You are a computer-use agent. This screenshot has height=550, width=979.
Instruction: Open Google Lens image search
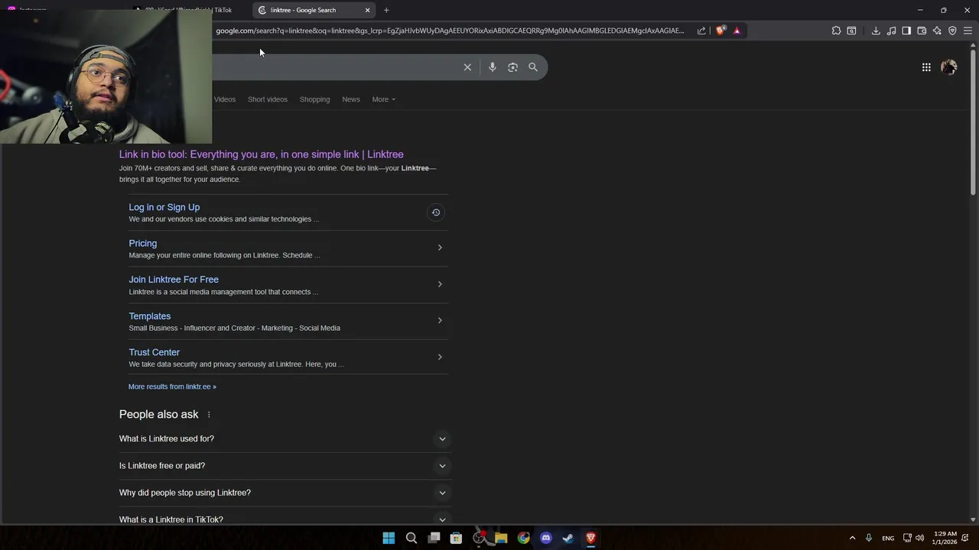[x=513, y=67]
